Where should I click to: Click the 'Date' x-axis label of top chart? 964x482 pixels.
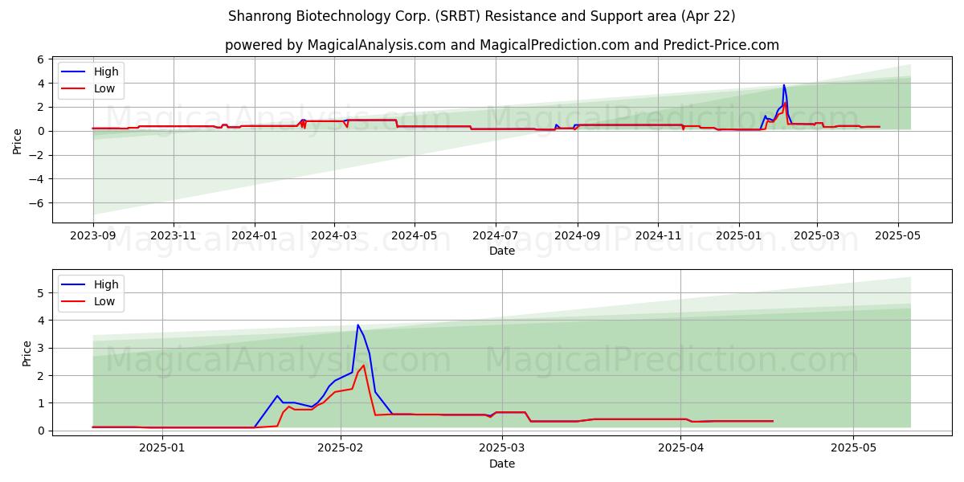pos(502,251)
